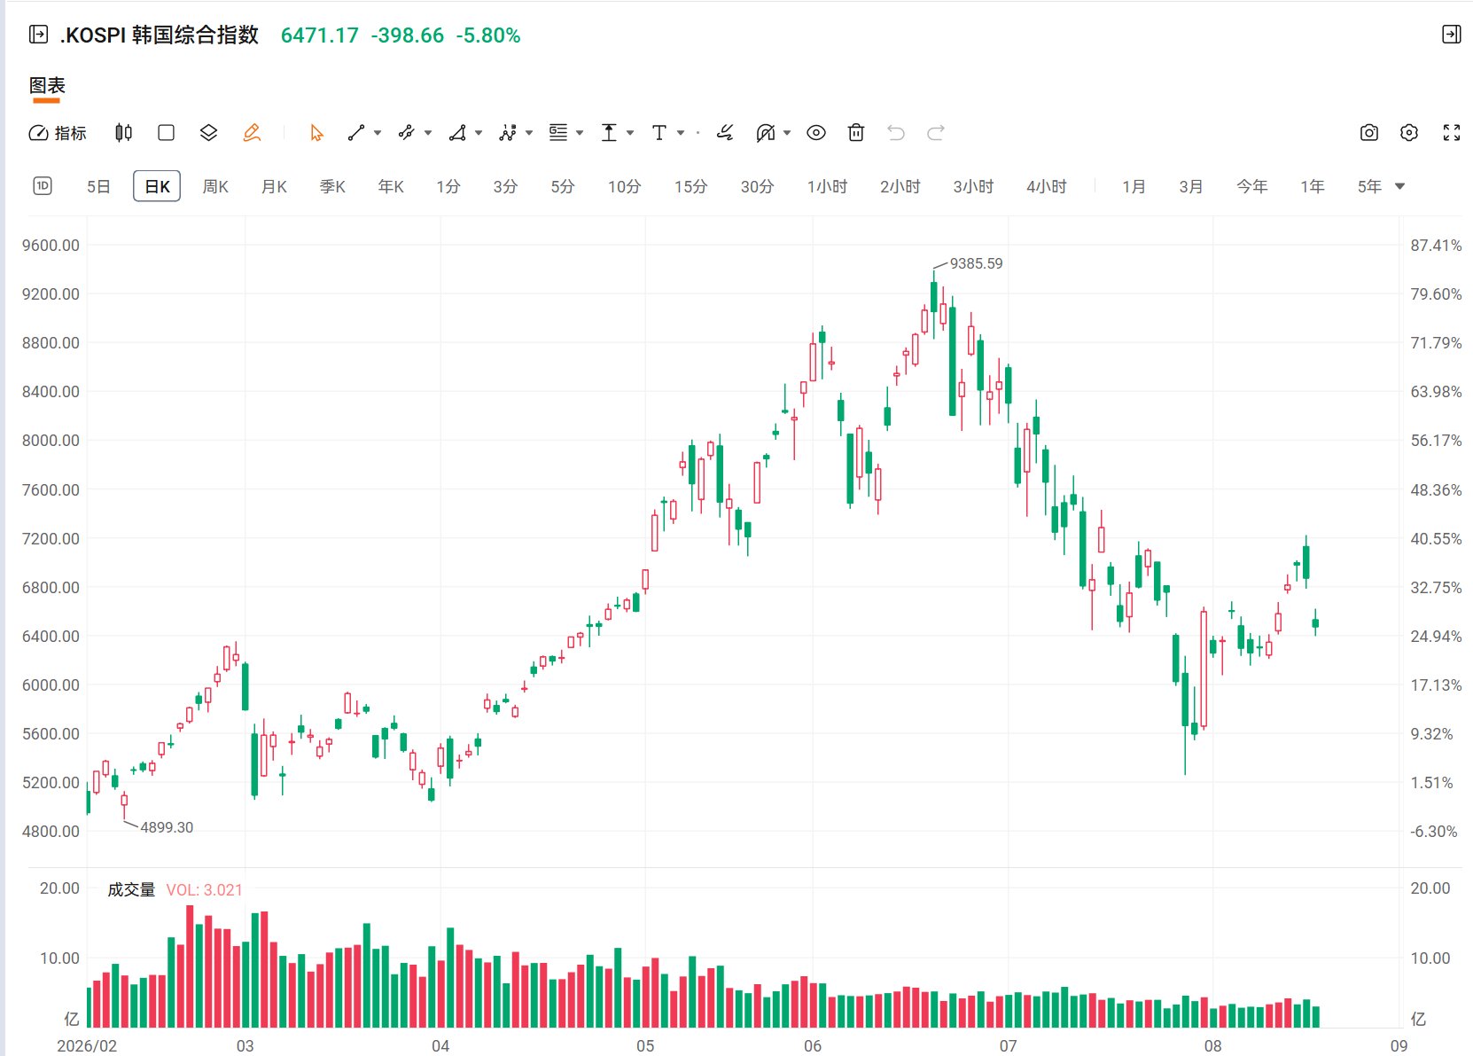Expand the text tool dropdown arrow
The image size is (1473, 1056).
click(x=681, y=133)
